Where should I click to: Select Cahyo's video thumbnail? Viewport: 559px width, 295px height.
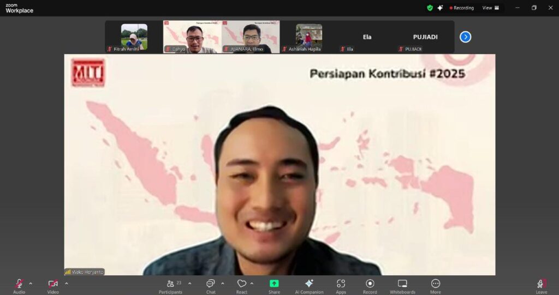pos(193,37)
